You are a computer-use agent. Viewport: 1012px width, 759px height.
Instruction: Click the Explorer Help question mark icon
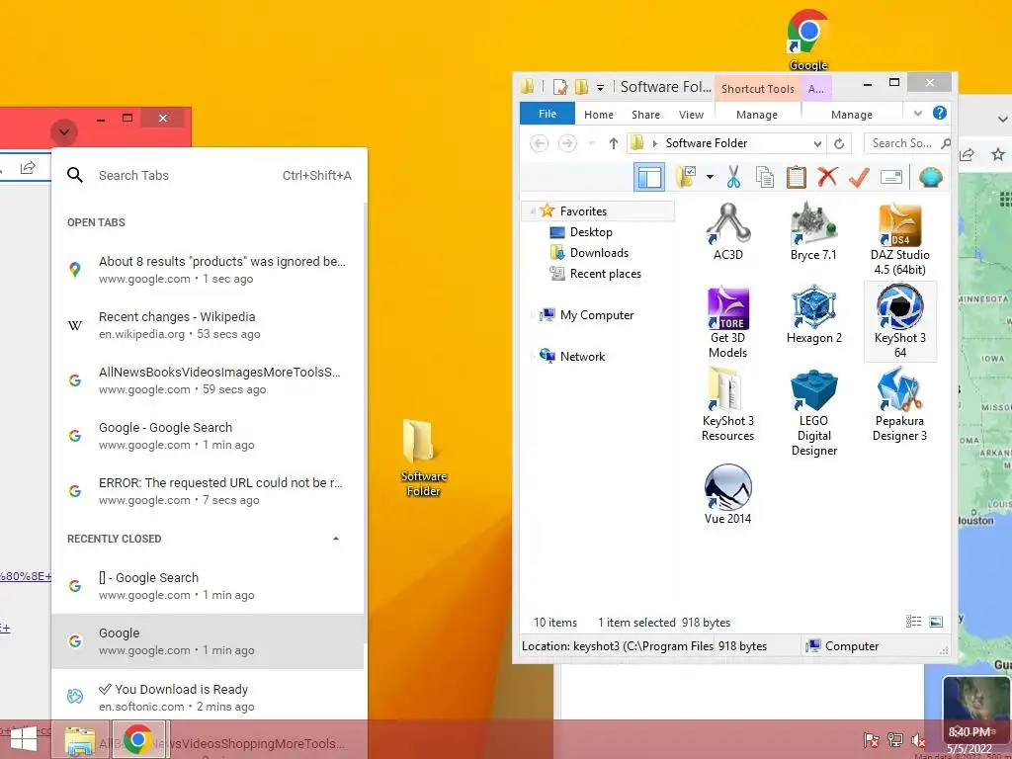coord(940,114)
